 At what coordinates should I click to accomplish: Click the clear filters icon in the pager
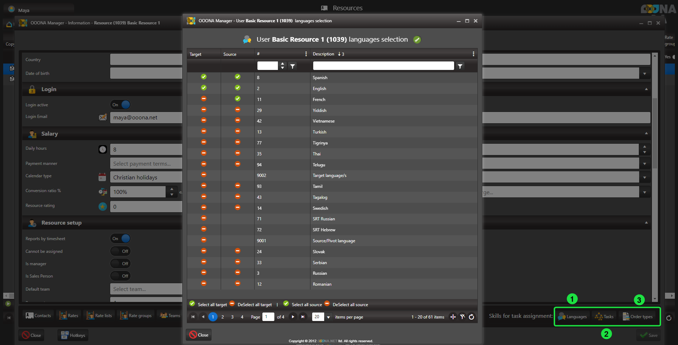click(x=462, y=317)
